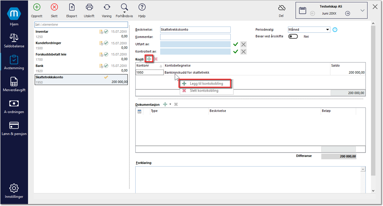Select Forskuddsbetalt leie 1700 item
Image resolution: width=383 pixels, height=206 pixels.
pos(81,57)
